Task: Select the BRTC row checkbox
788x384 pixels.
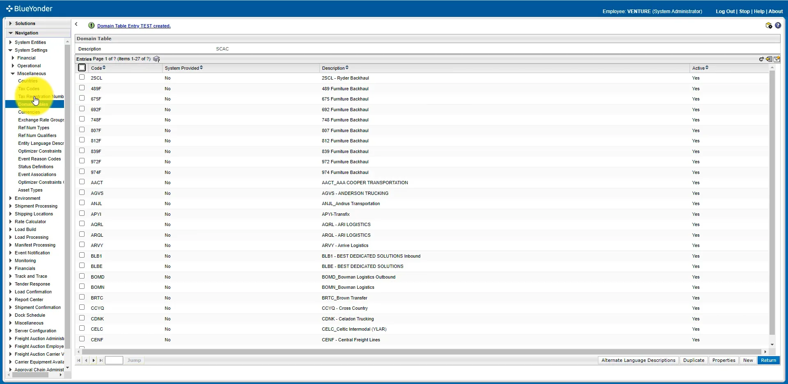Action: coord(82,297)
